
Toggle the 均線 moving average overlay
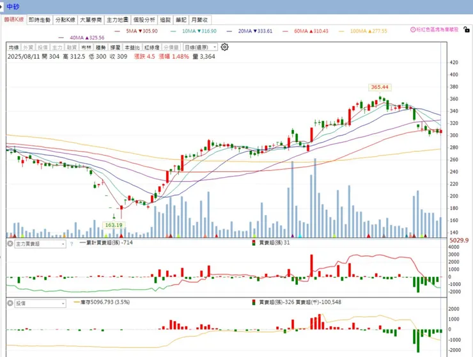(14, 47)
